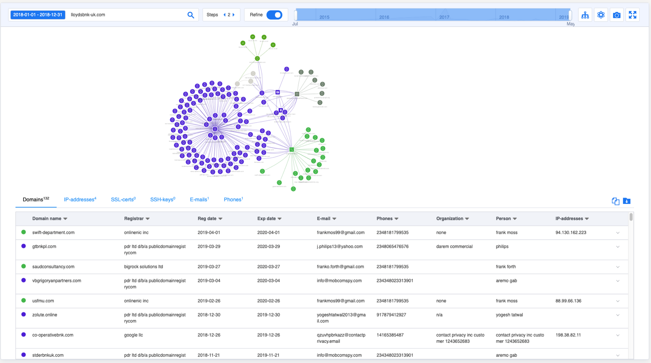Sort by the Person column

point(506,219)
